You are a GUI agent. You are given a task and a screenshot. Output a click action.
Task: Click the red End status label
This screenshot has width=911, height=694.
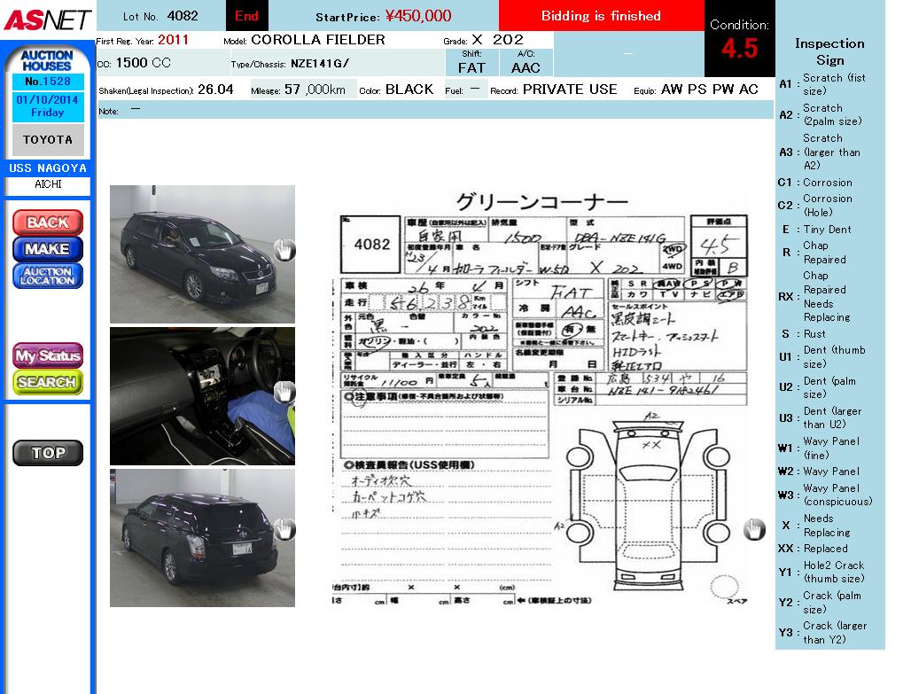point(247,16)
